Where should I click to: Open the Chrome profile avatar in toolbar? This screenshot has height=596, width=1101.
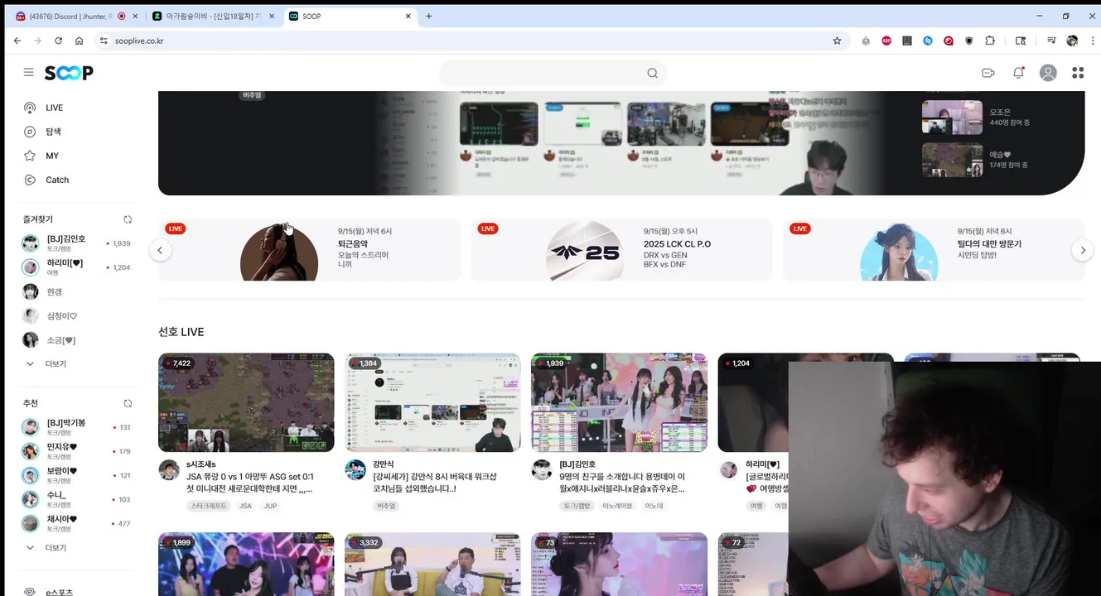(x=1072, y=41)
